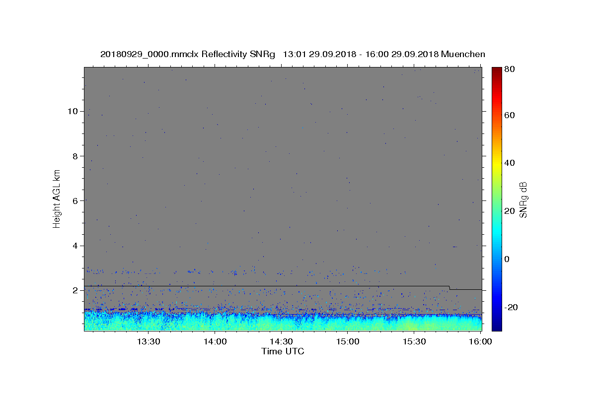Click the dark blue bottom of the colorbar

(496, 327)
